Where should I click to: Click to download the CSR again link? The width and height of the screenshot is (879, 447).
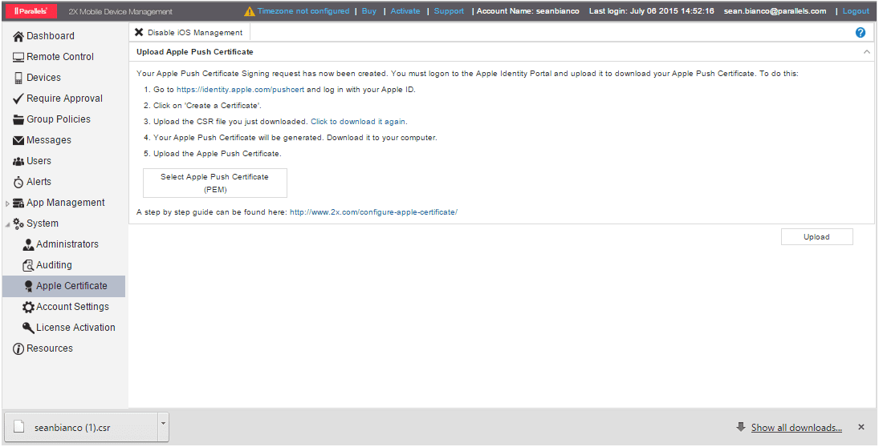[358, 122]
